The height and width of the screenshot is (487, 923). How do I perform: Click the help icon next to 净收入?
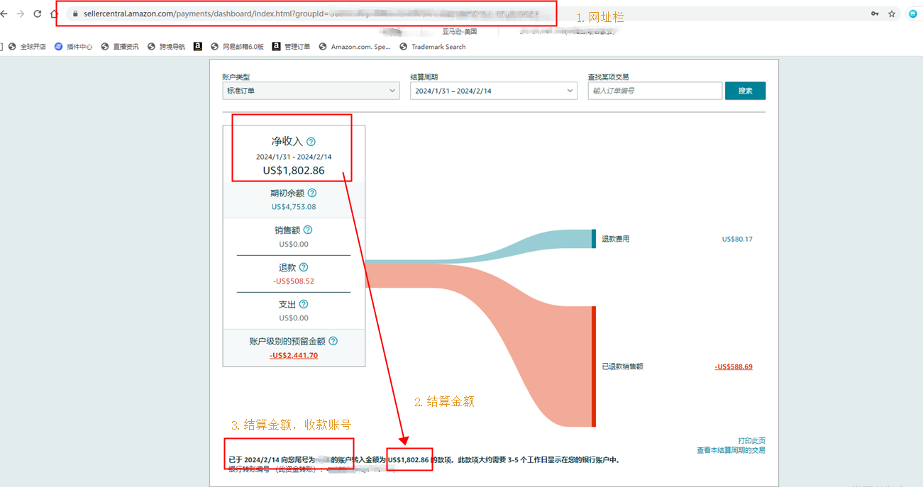click(x=311, y=142)
